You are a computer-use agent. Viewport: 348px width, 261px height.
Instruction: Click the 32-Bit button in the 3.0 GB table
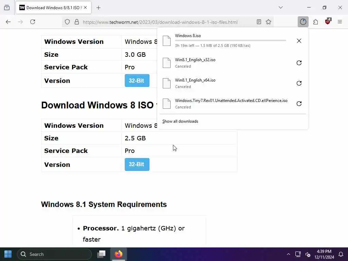coord(137,81)
